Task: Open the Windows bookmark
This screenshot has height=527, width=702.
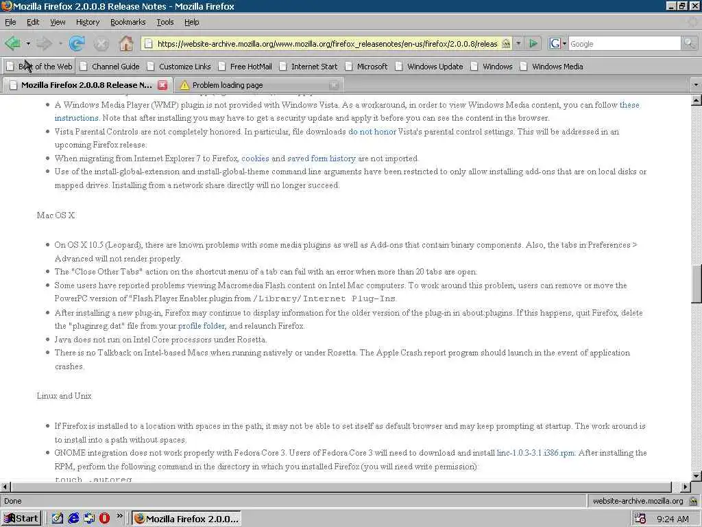Action: click(x=492, y=67)
